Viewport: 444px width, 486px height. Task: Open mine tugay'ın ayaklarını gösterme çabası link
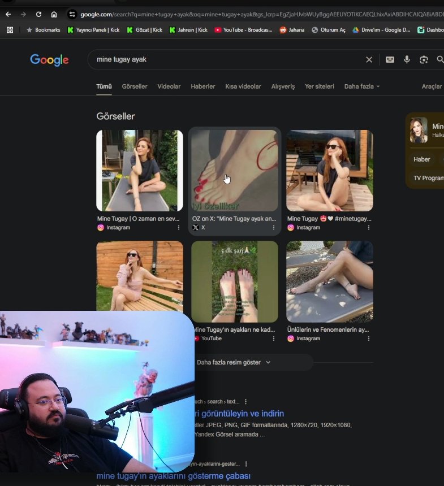174,476
